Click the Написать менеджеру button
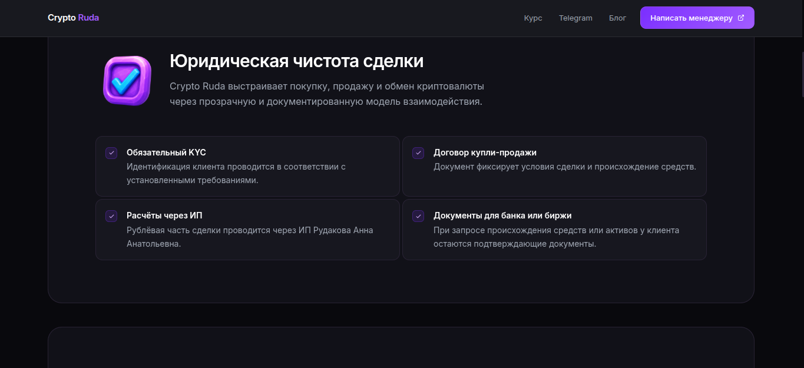 click(x=697, y=18)
